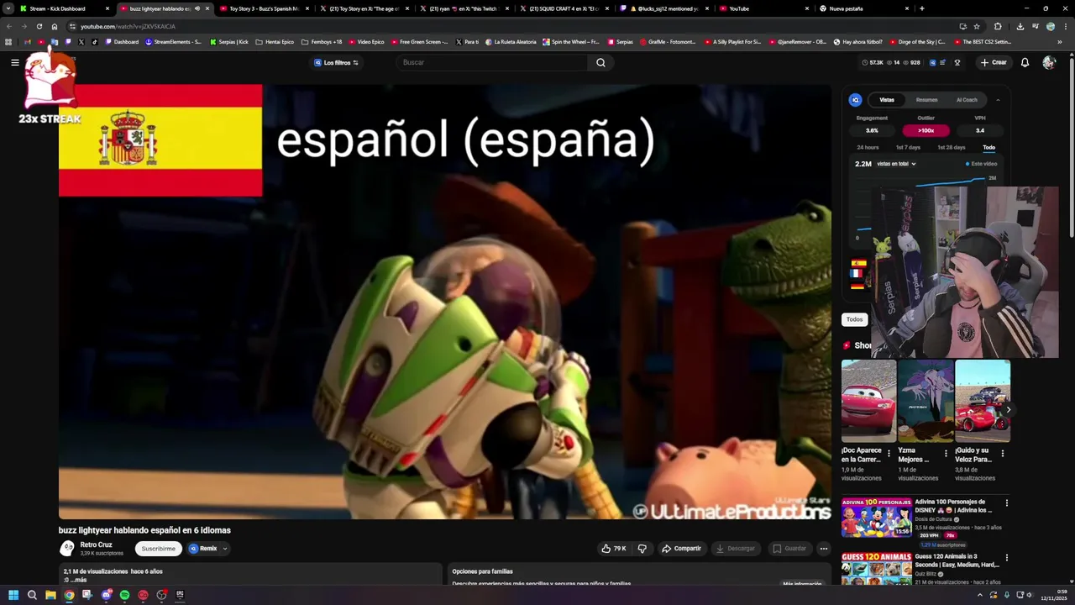Click the vidIQ logo in stats panel
Image resolution: width=1075 pixels, height=605 pixels.
tap(855, 100)
